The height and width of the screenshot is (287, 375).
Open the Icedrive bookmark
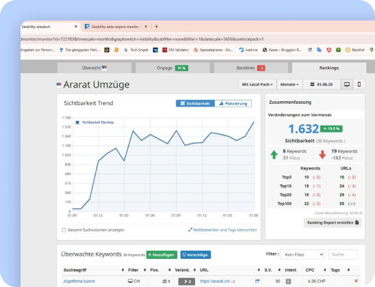[248, 50]
